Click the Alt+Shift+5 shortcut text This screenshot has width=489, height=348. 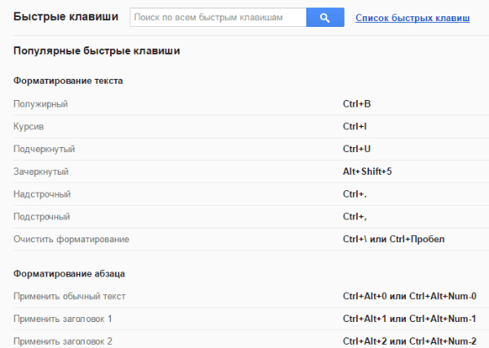pos(367,172)
